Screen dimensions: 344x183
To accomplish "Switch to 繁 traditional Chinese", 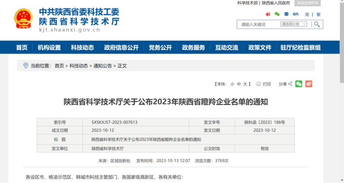I will pyautogui.click(x=318, y=15).
